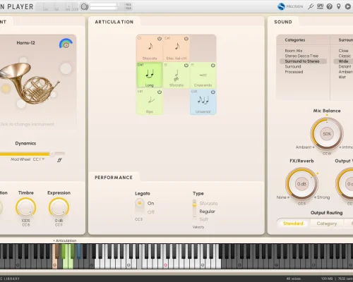Select the Sforzato articulation cell

click(176, 75)
